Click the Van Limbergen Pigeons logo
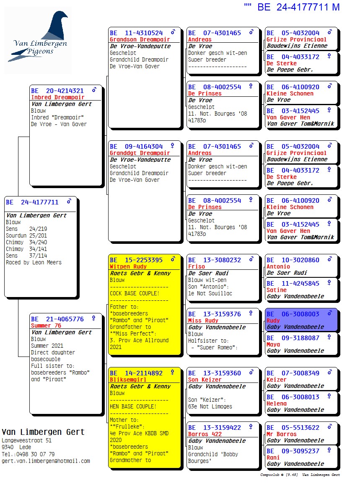This screenshot has width=342, height=491. [38, 40]
